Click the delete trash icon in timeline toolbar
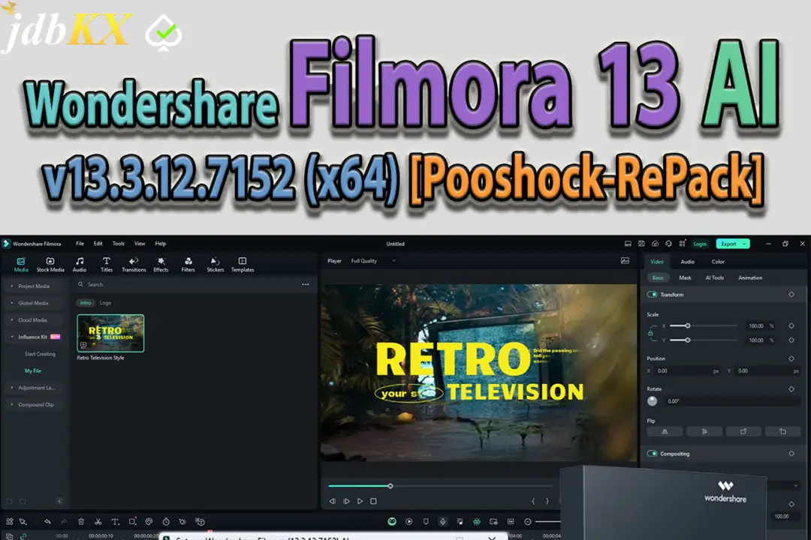811x540 pixels. point(81,521)
